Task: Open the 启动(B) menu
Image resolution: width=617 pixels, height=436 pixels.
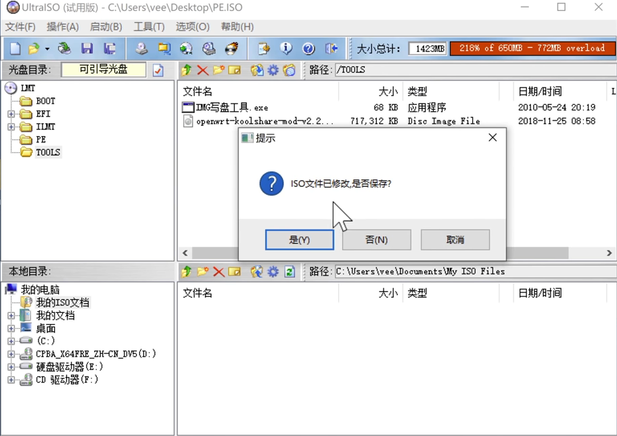Action: tap(106, 27)
